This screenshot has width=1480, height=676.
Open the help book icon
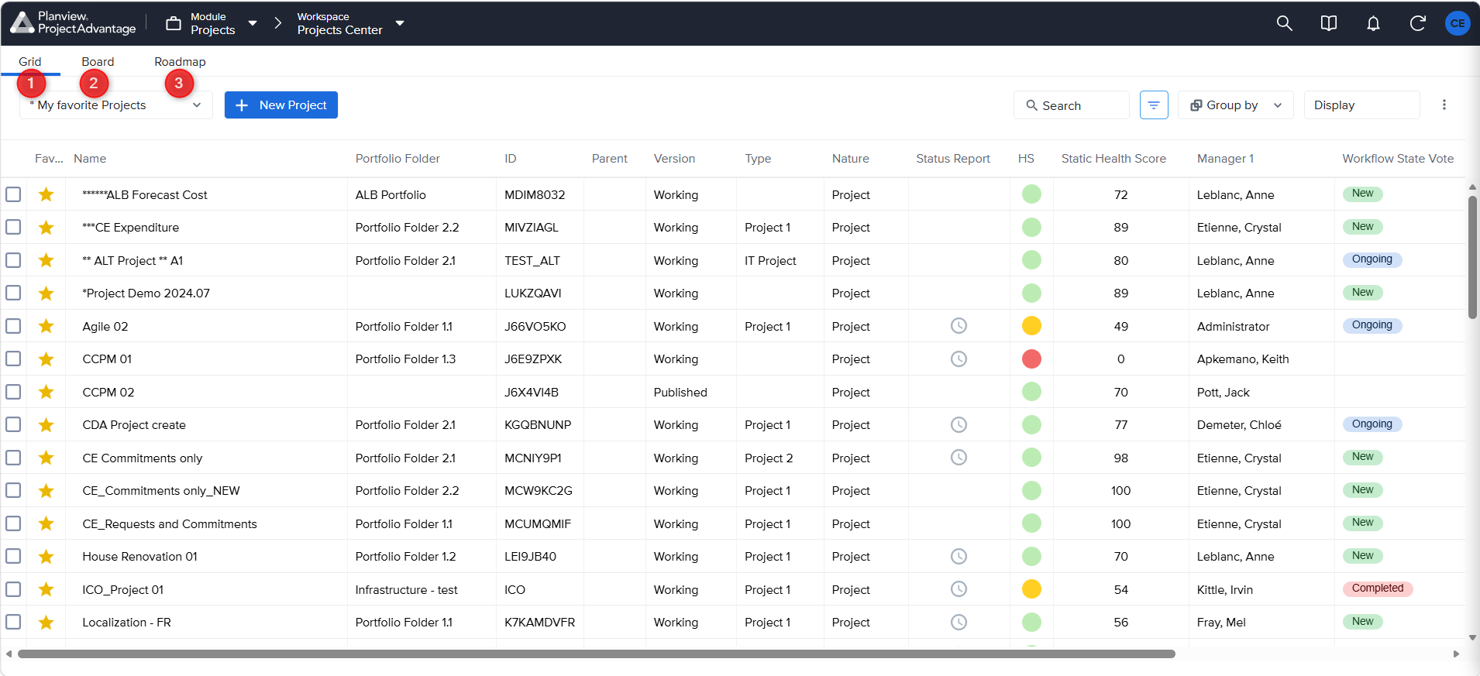[1328, 23]
